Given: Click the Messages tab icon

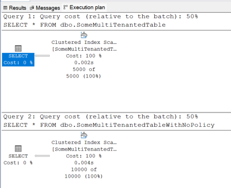Looking at the screenshot, I should [x=32, y=8].
